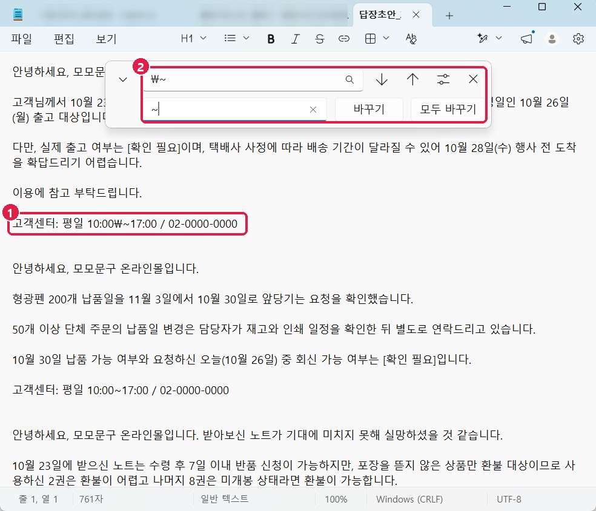Screen dimensions: 596x511
Task: Click the line ending 실망하셨을 것 같습니다.
Action: tap(257, 435)
